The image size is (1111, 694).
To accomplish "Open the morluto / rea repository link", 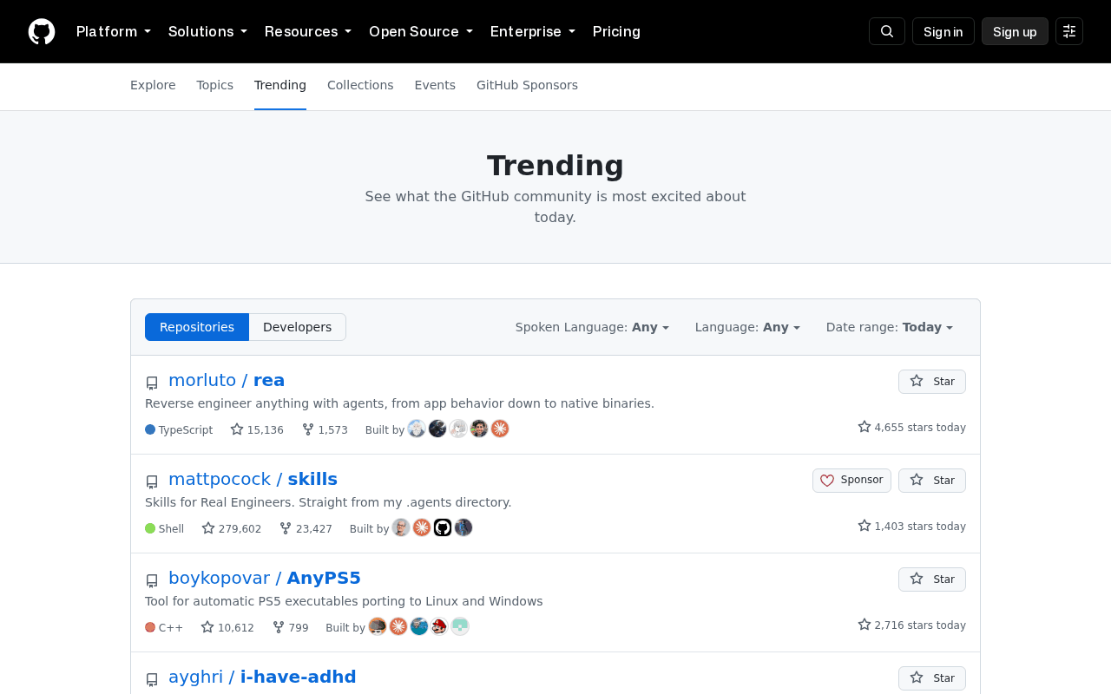I will click(227, 380).
